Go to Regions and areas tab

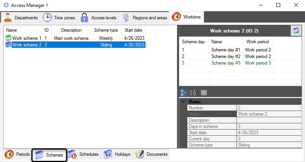point(144,18)
